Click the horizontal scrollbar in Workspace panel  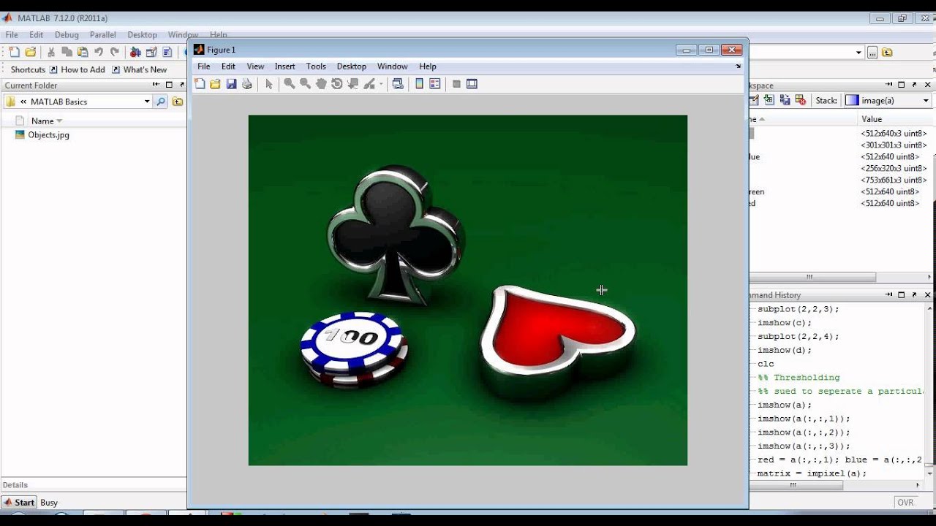click(x=812, y=278)
